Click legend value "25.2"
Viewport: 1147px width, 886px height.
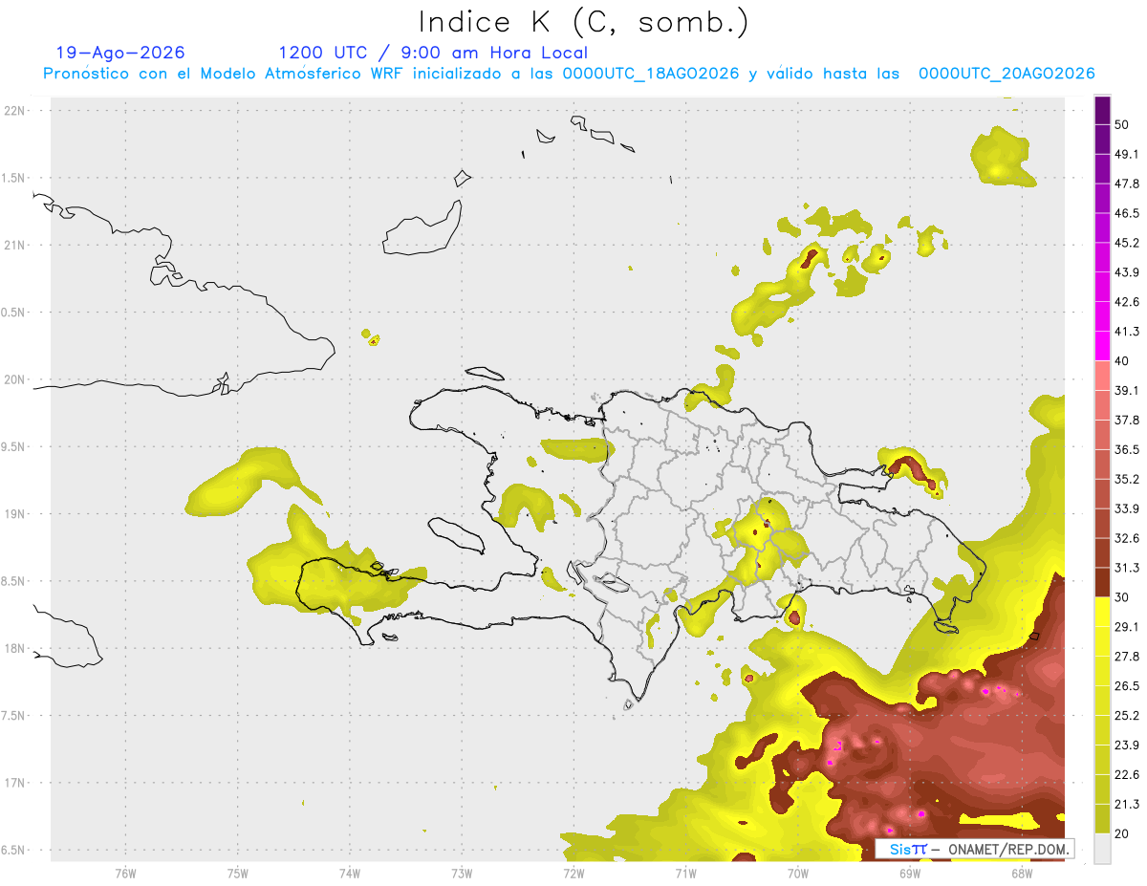[1126, 716]
